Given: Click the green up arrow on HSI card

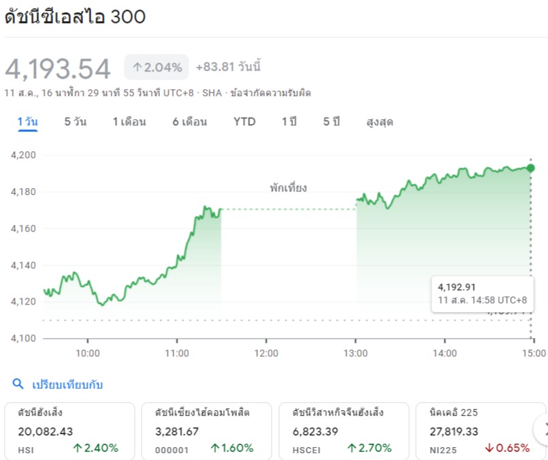Looking at the screenshot, I should (x=77, y=448).
